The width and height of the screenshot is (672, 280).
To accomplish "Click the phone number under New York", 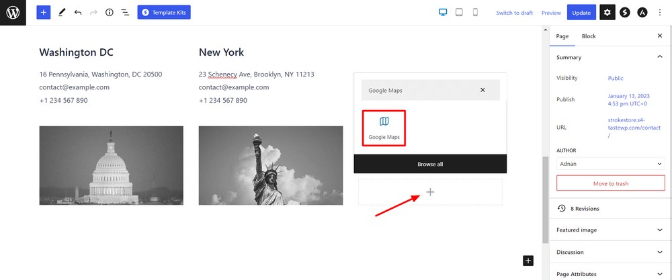I will click(223, 101).
